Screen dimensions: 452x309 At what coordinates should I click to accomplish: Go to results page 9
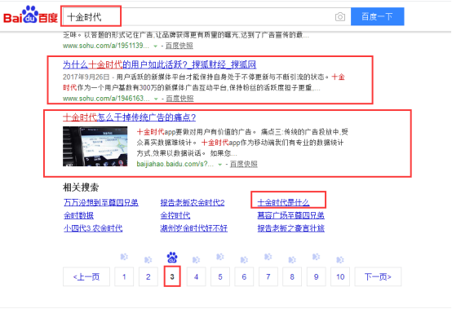317,276
